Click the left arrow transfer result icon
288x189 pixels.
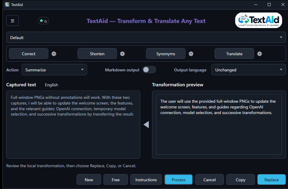[146, 125]
